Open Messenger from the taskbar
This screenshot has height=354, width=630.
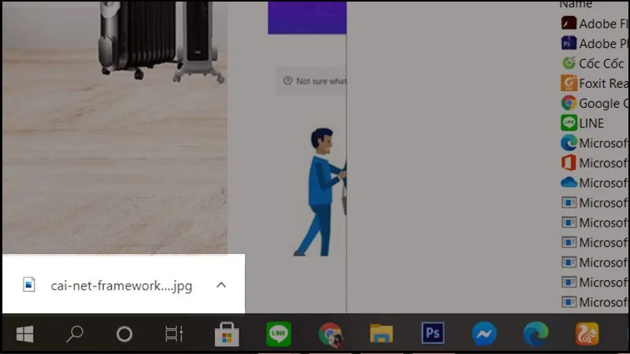[484, 334]
